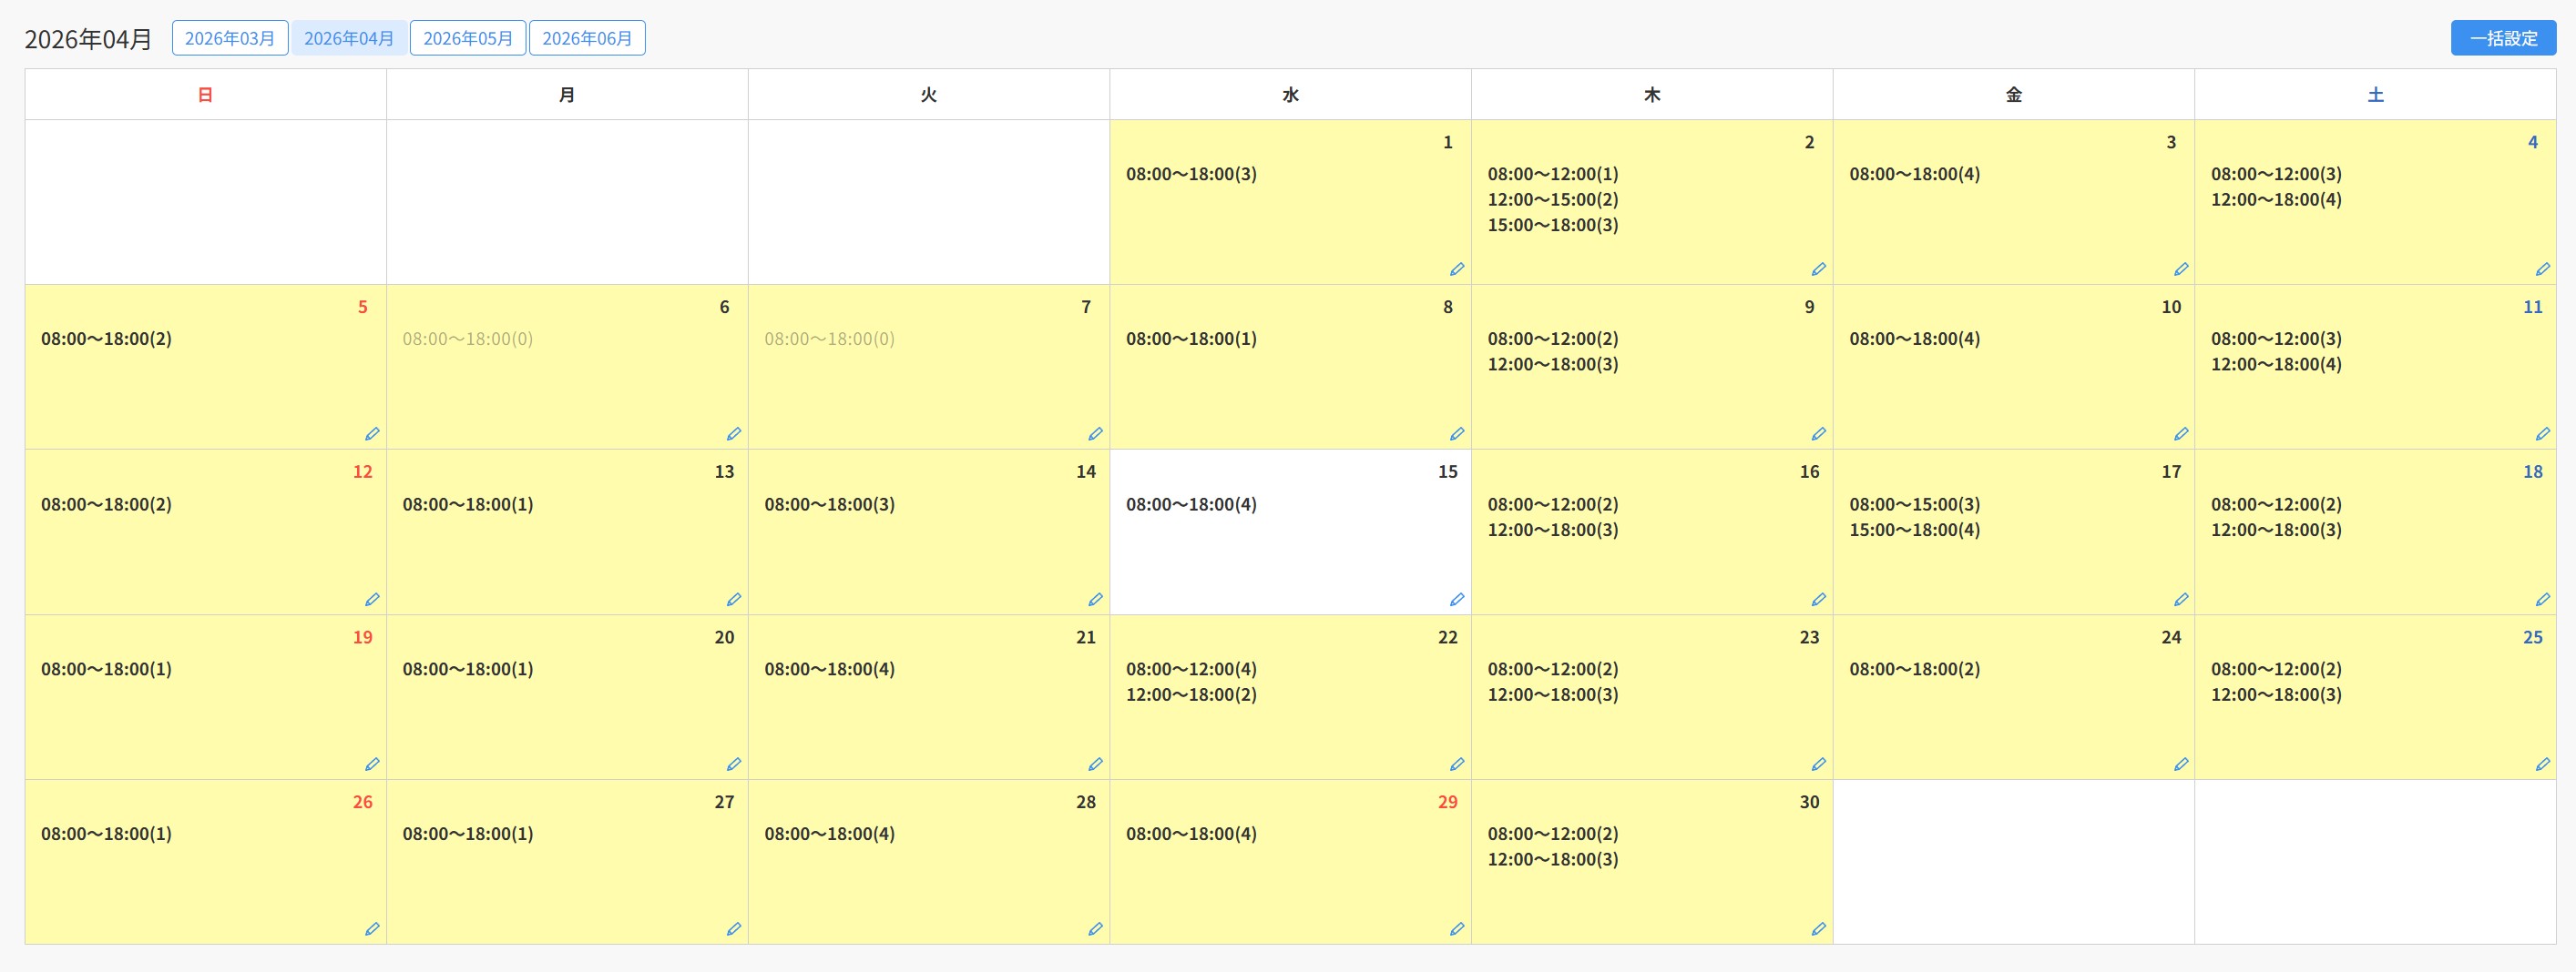2576x972 pixels.
Task: Open the 2026年06月 month tab
Action: click(x=587, y=38)
